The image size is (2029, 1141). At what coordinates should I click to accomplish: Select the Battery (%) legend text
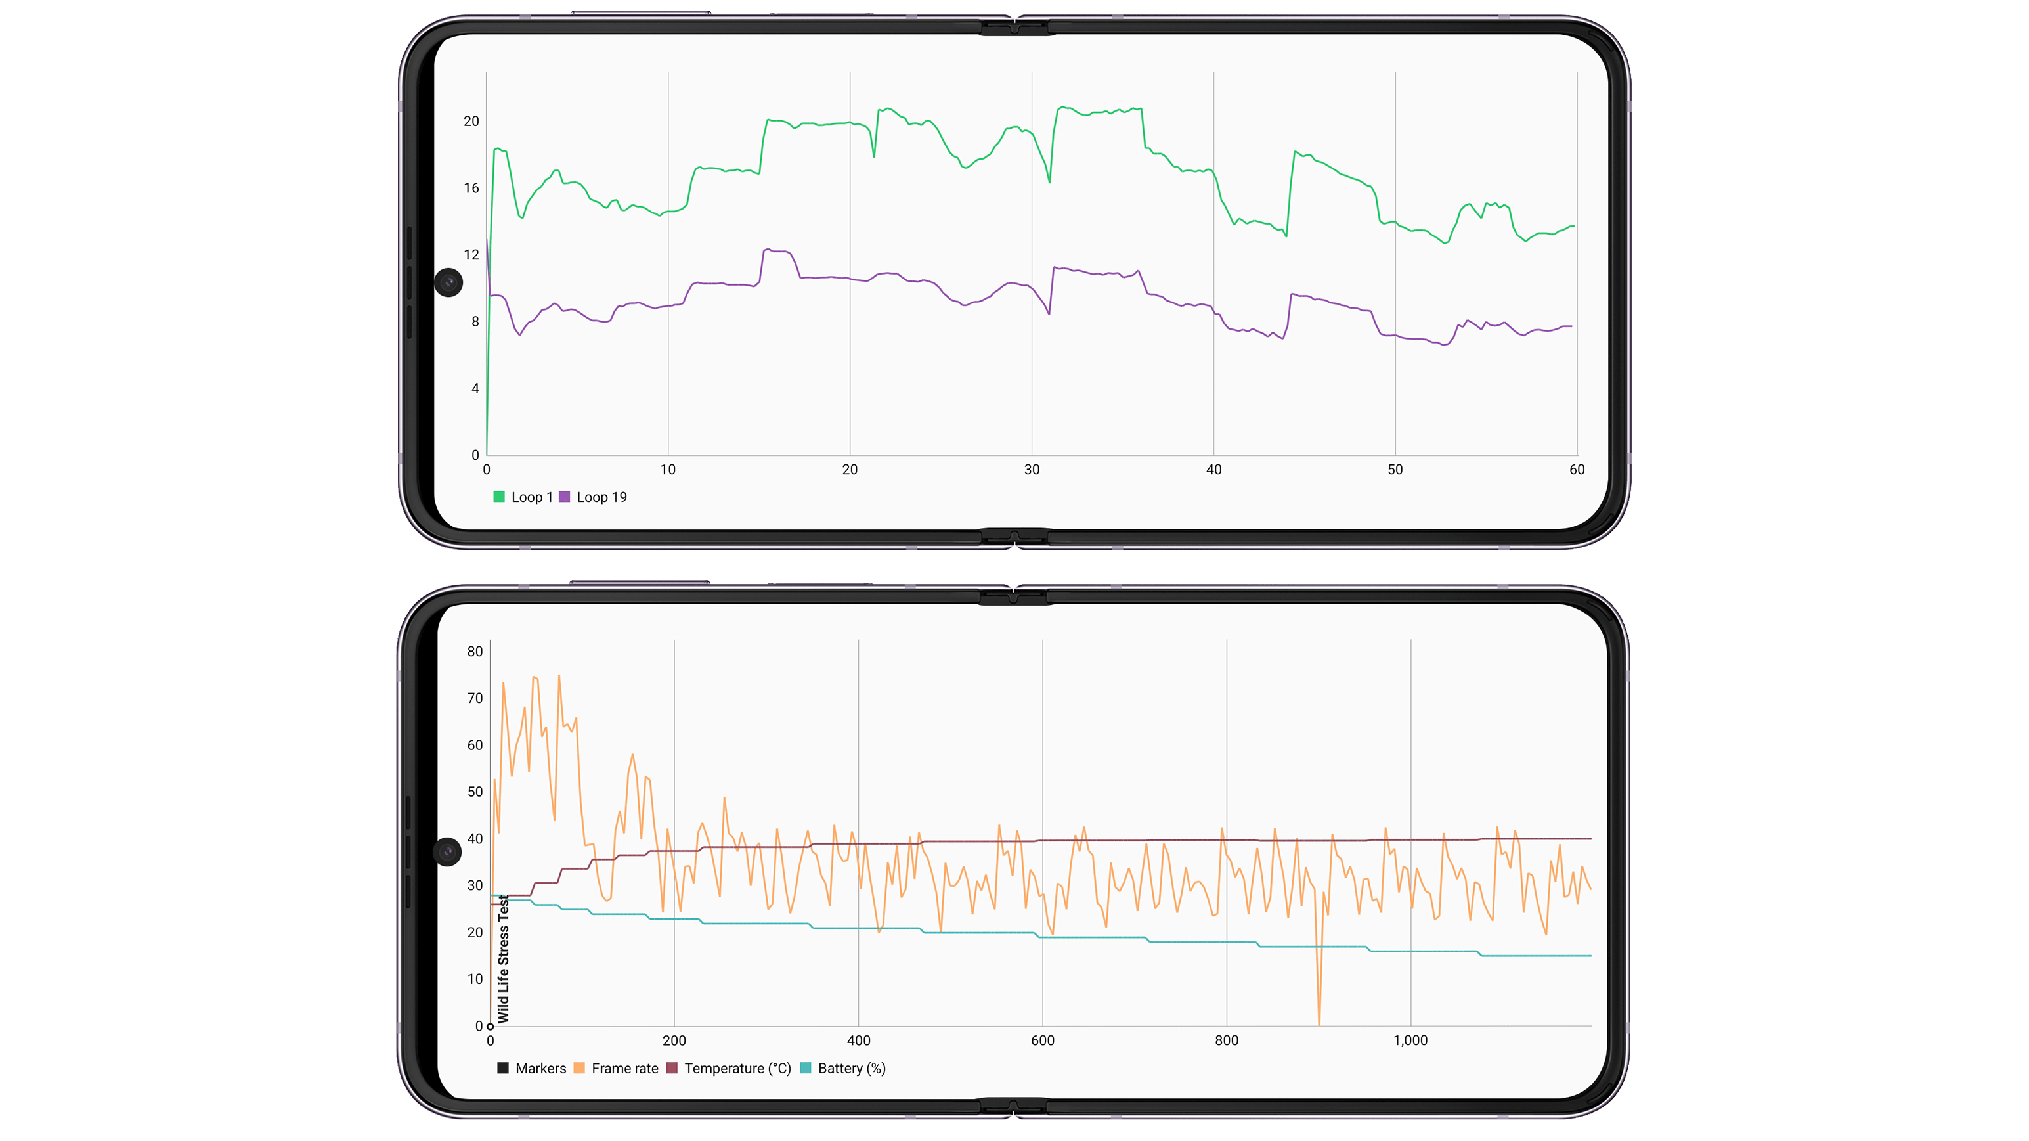852,1069
